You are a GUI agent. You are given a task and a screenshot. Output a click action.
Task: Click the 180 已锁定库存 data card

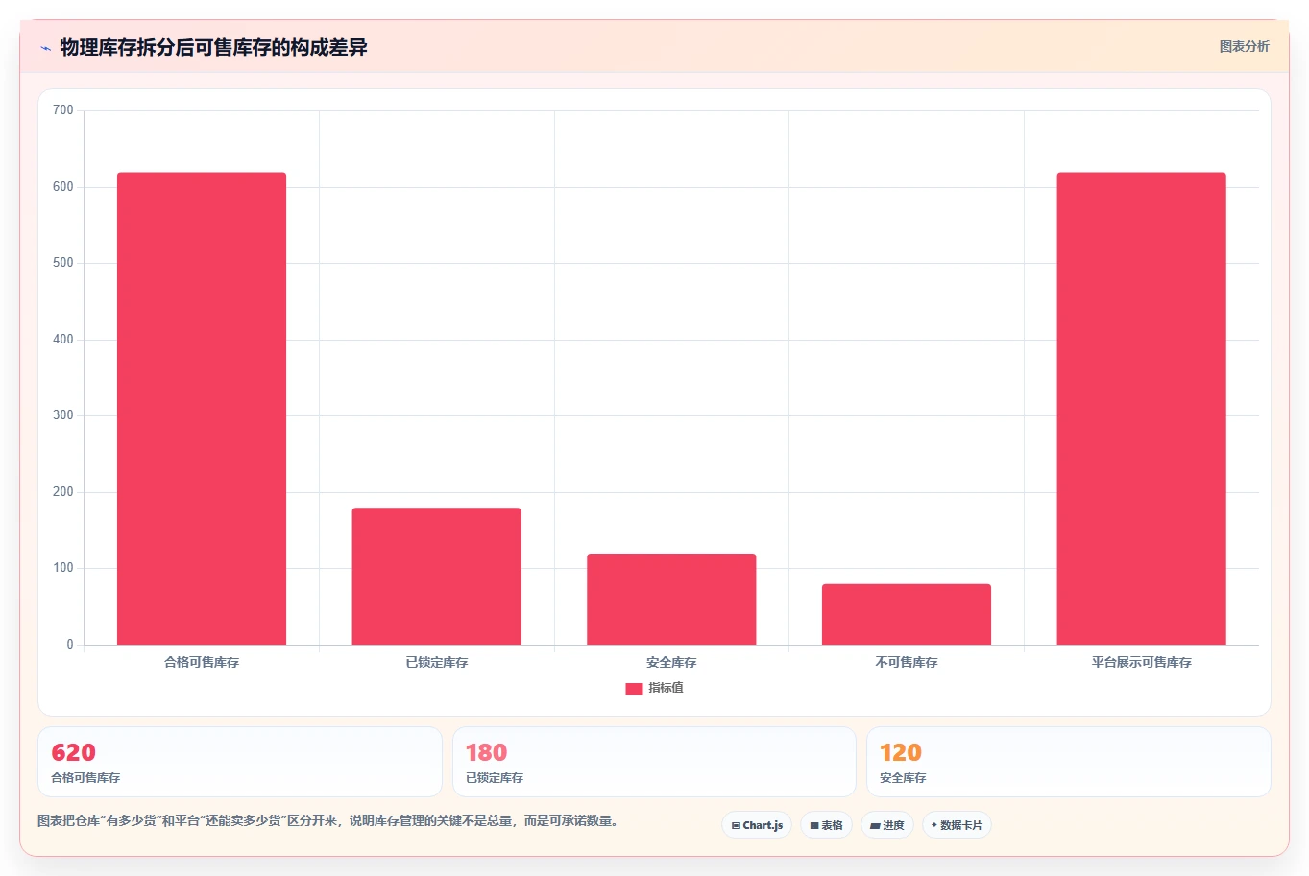tap(654, 762)
